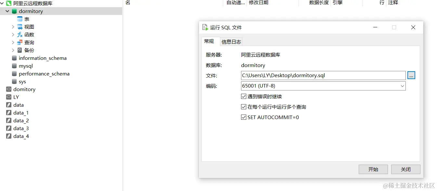The width and height of the screenshot is (437, 191).
Task: Sort by the 自动递... column header
Action: coord(235,3)
